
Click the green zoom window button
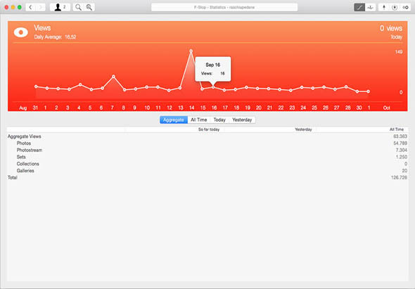(x=19, y=8)
